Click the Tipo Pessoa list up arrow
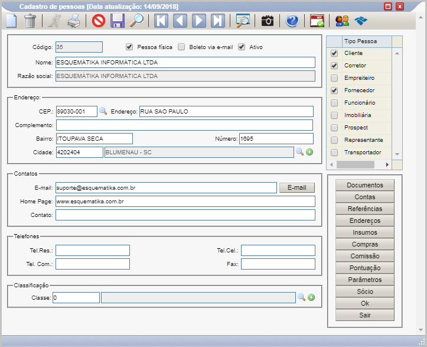This screenshot has height=347, width=427. 397,53
